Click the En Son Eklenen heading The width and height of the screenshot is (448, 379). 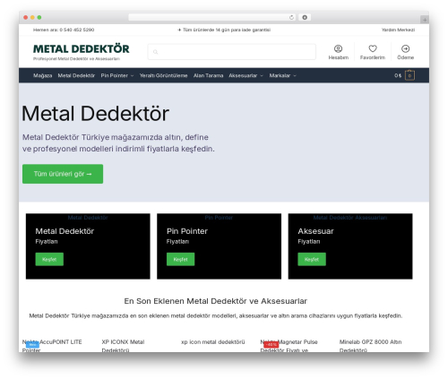point(215,301)
